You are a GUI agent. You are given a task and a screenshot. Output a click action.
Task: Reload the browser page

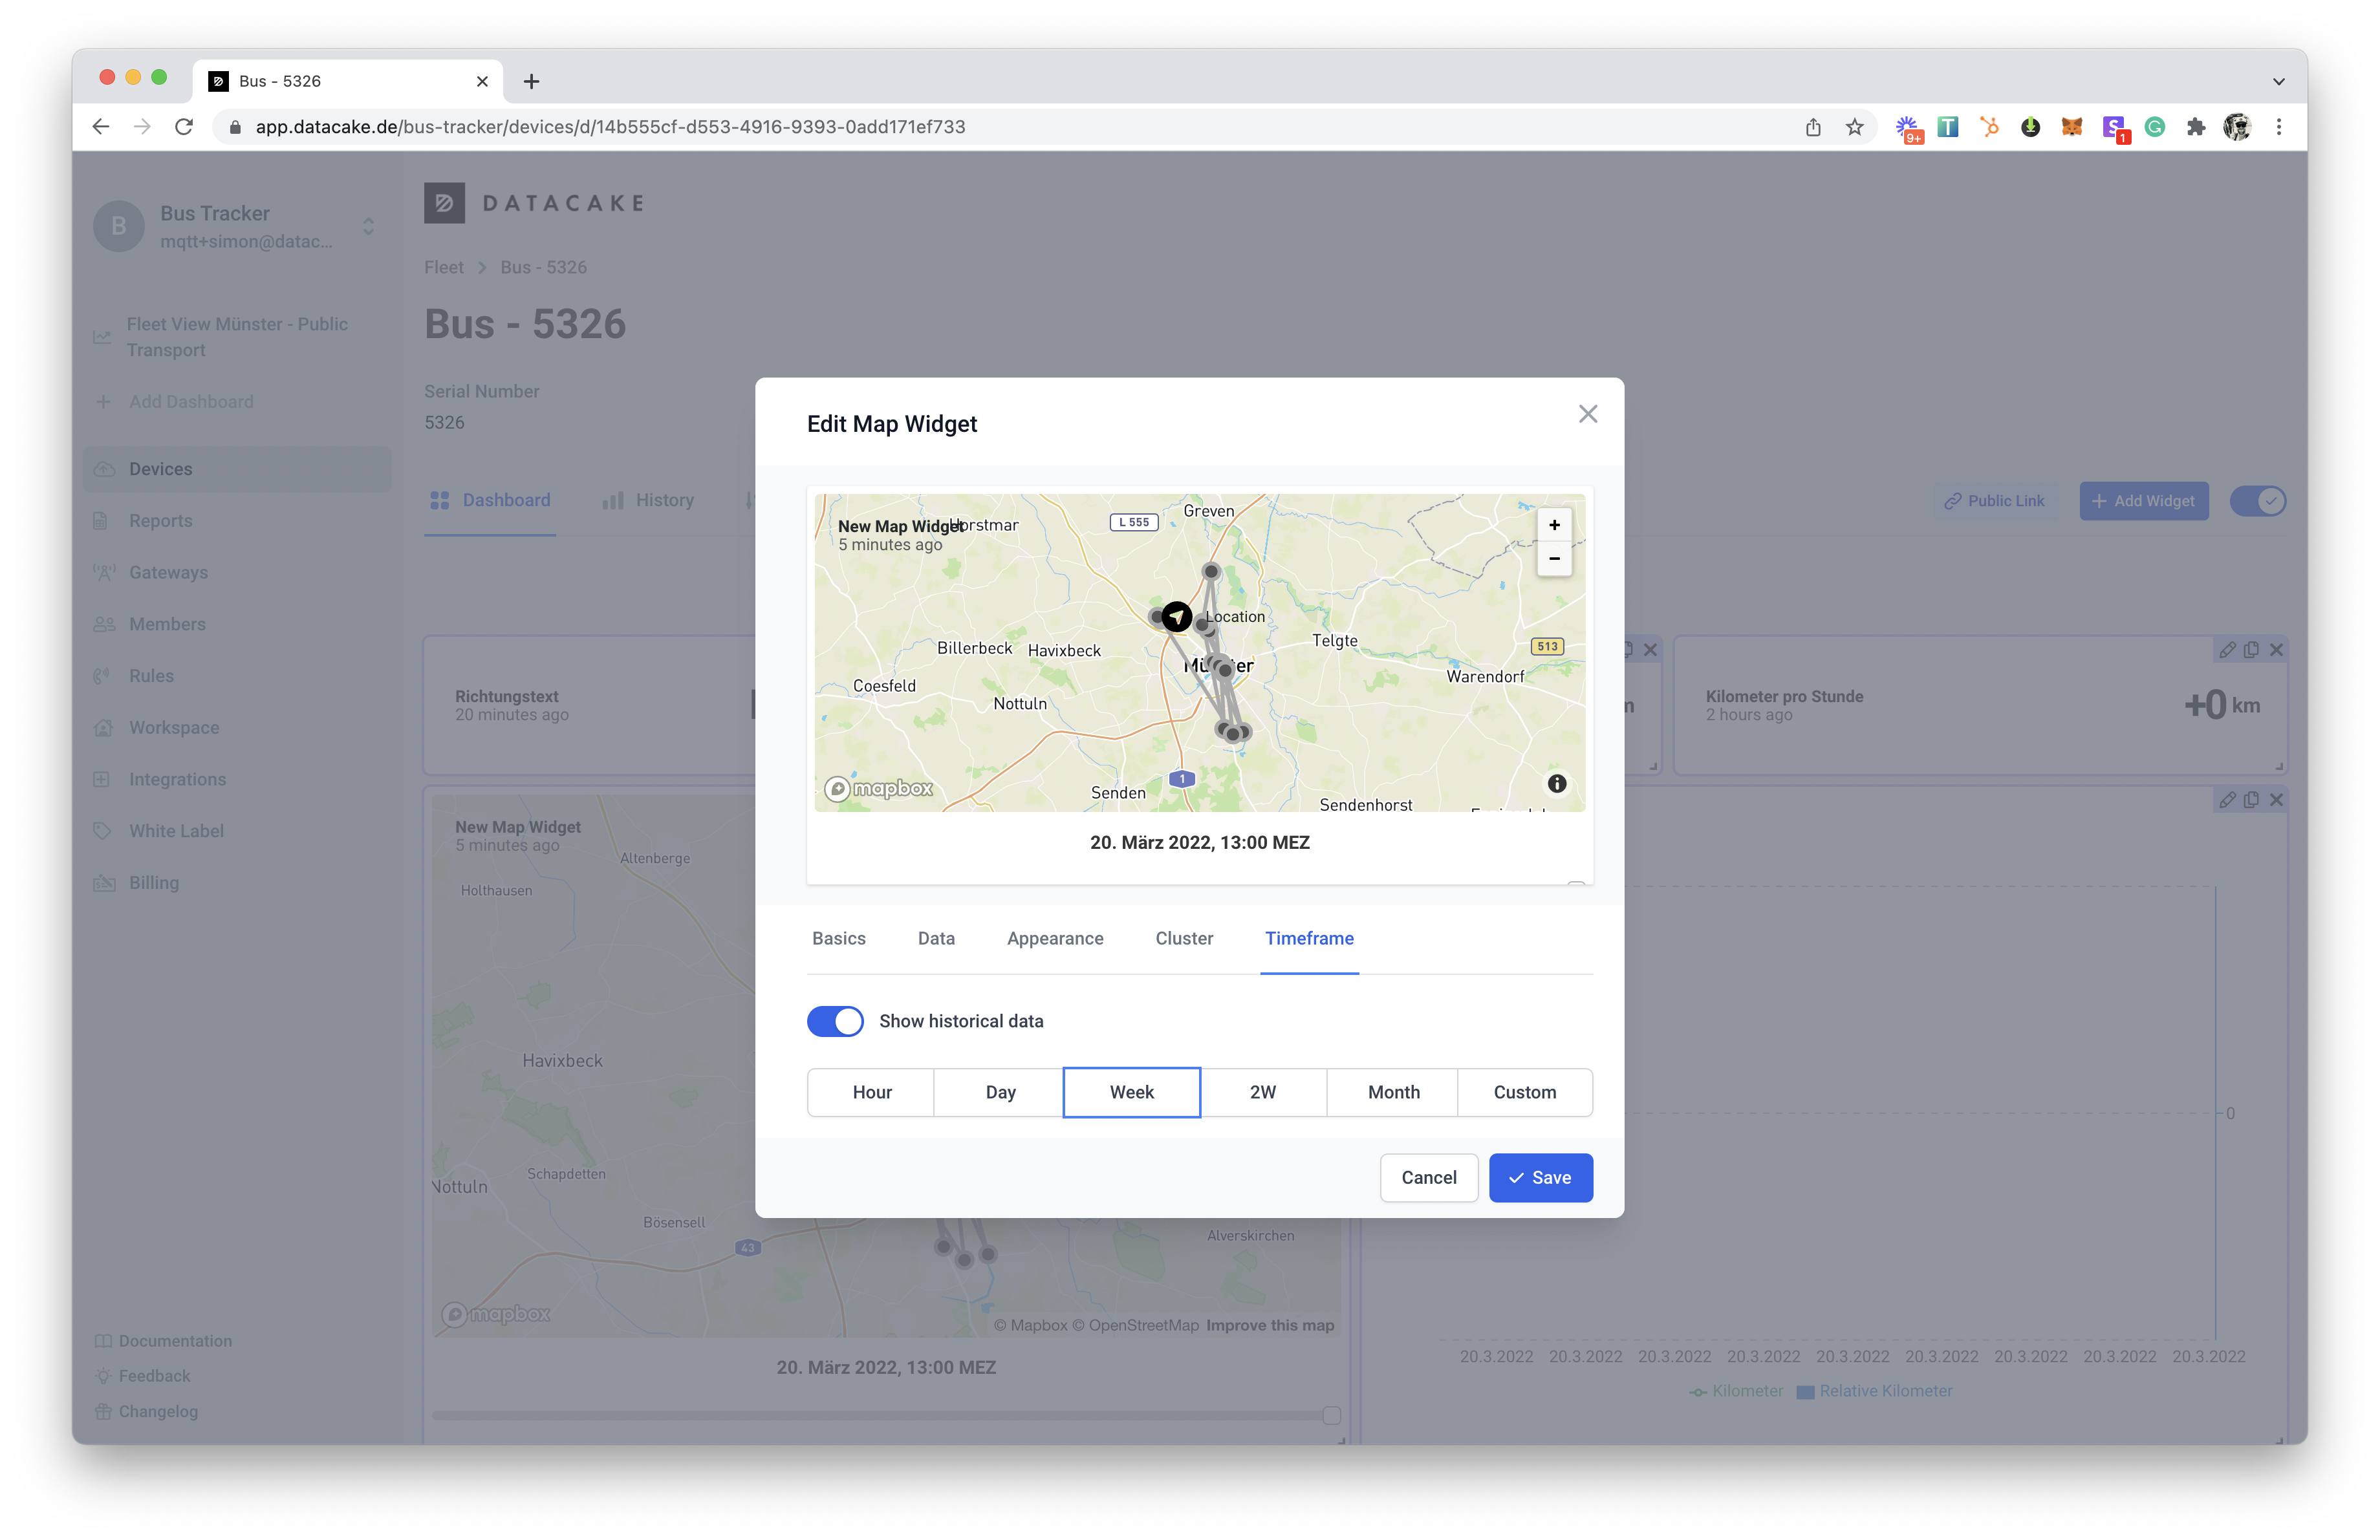(x=184, y=127)
